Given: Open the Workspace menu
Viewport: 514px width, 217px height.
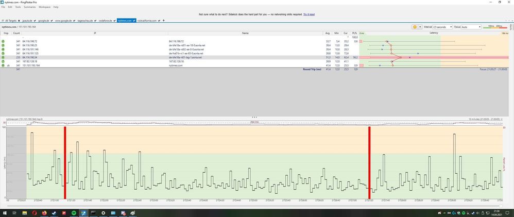Looking at the screenshot, I should point(45,7).
